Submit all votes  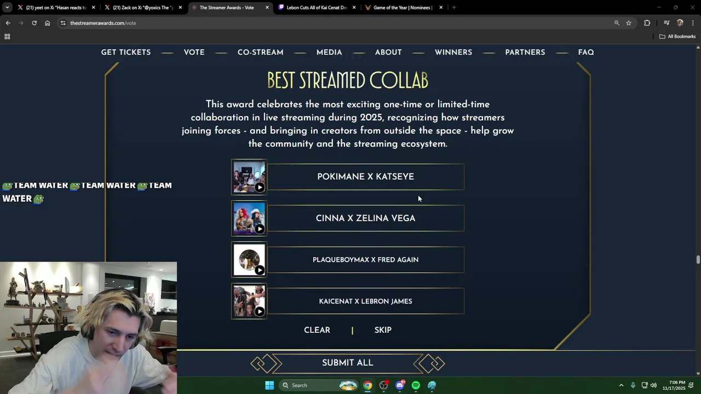348,363
